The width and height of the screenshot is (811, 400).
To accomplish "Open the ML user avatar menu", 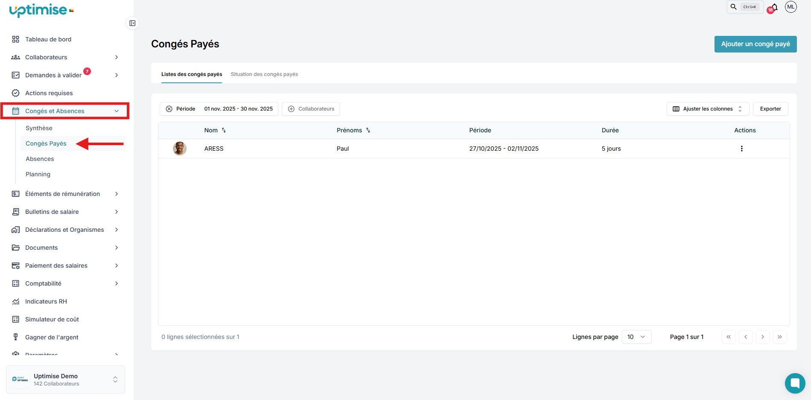I will click(791, 7).
